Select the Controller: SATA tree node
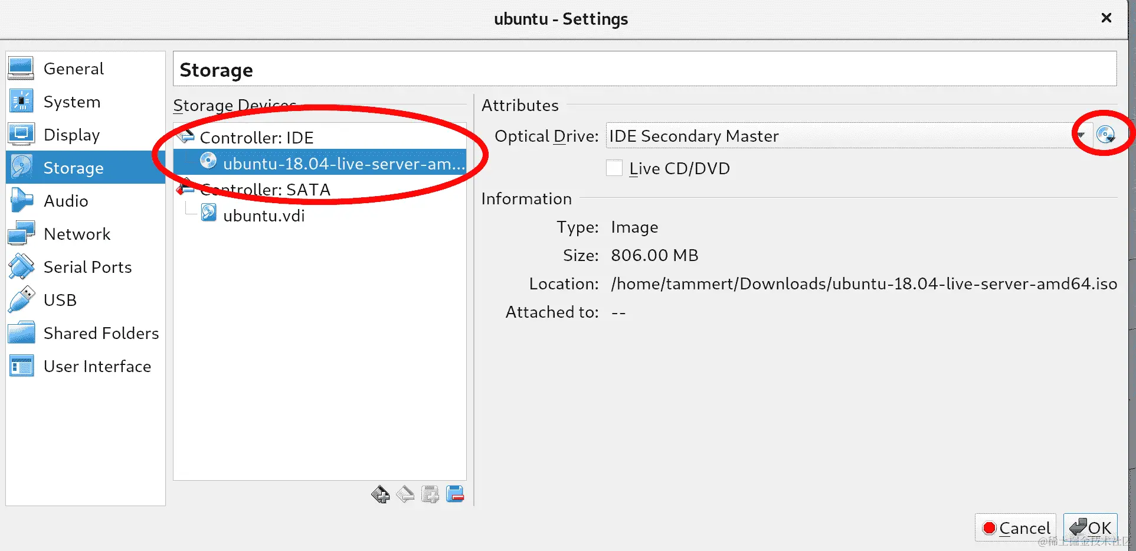1136x551 pixels. pyautogui.click(x=319, y=189)
